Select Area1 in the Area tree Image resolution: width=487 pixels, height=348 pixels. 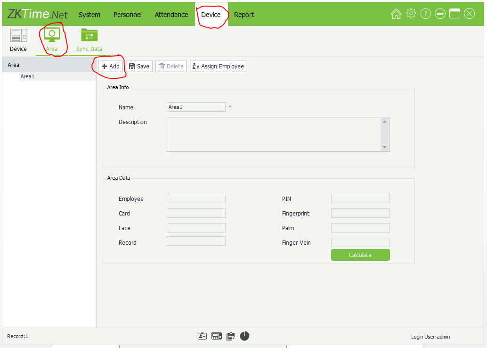[28, 76]
